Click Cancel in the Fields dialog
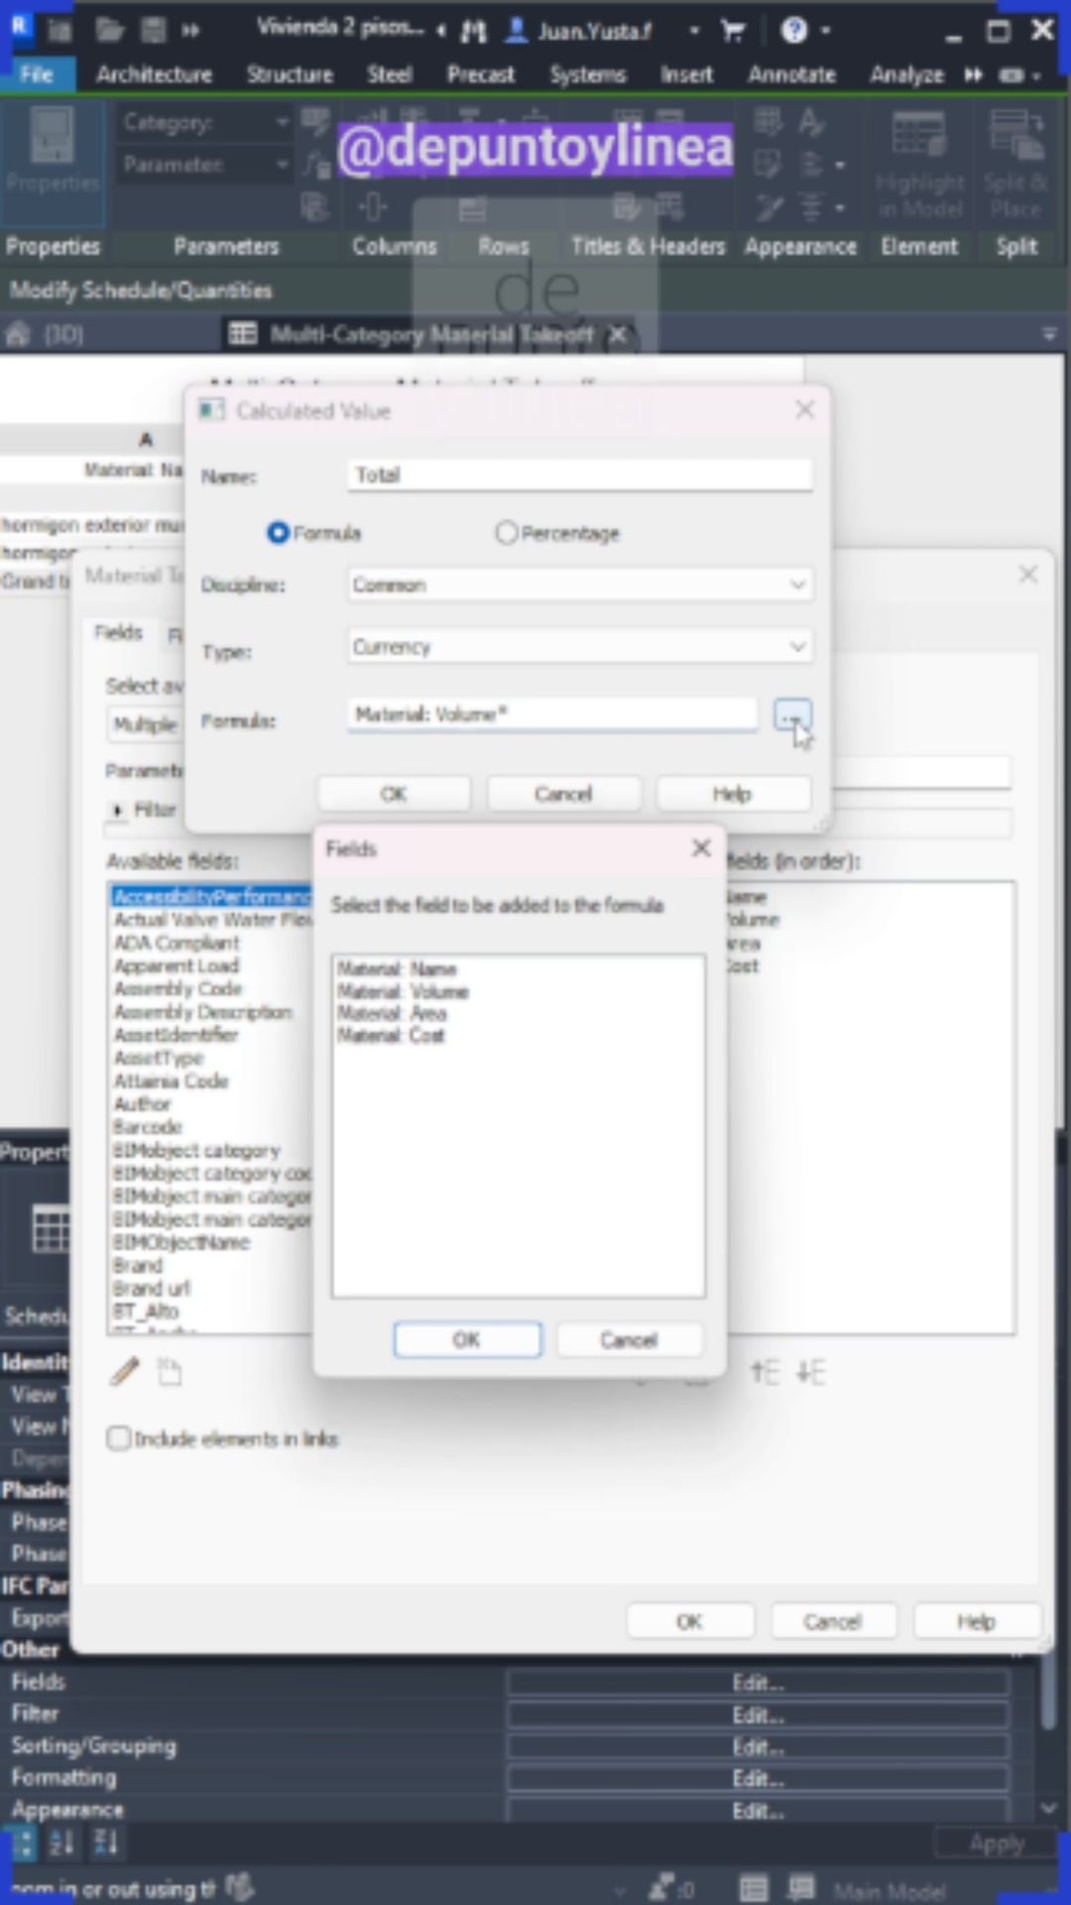 pyautogui.click(x=629, y=1339)
